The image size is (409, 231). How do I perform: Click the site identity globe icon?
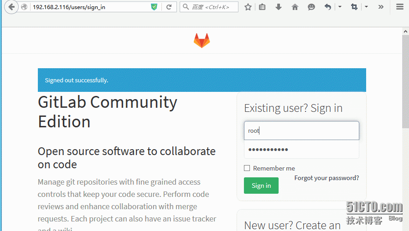coord(24,7)
